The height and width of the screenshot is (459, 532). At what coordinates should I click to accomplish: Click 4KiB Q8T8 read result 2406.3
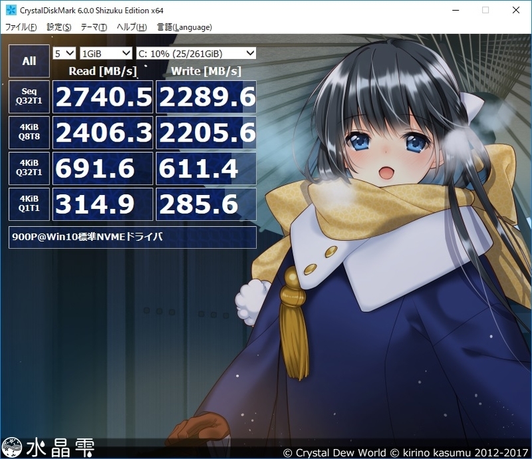[x=103, y=132]
